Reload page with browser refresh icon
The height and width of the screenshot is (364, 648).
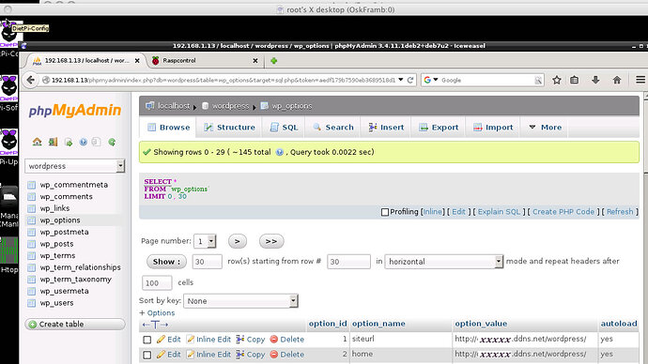tap(410, 80)
